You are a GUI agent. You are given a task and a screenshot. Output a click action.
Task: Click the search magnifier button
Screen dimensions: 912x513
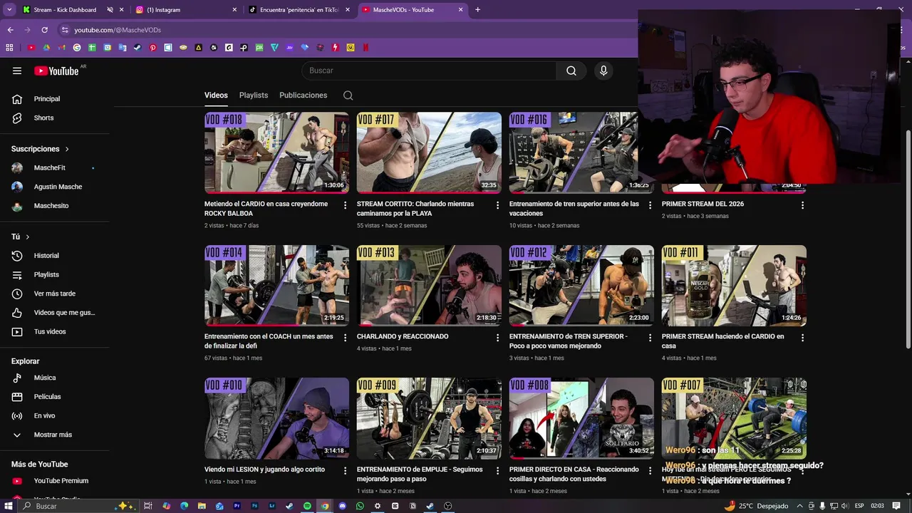pos(571,71)
